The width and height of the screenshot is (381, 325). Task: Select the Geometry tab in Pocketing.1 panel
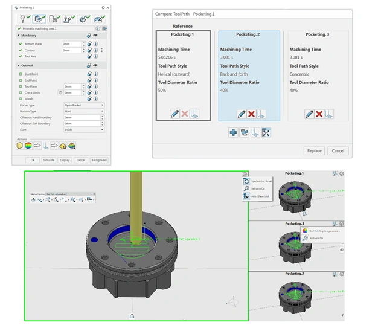tap(39, 19)
